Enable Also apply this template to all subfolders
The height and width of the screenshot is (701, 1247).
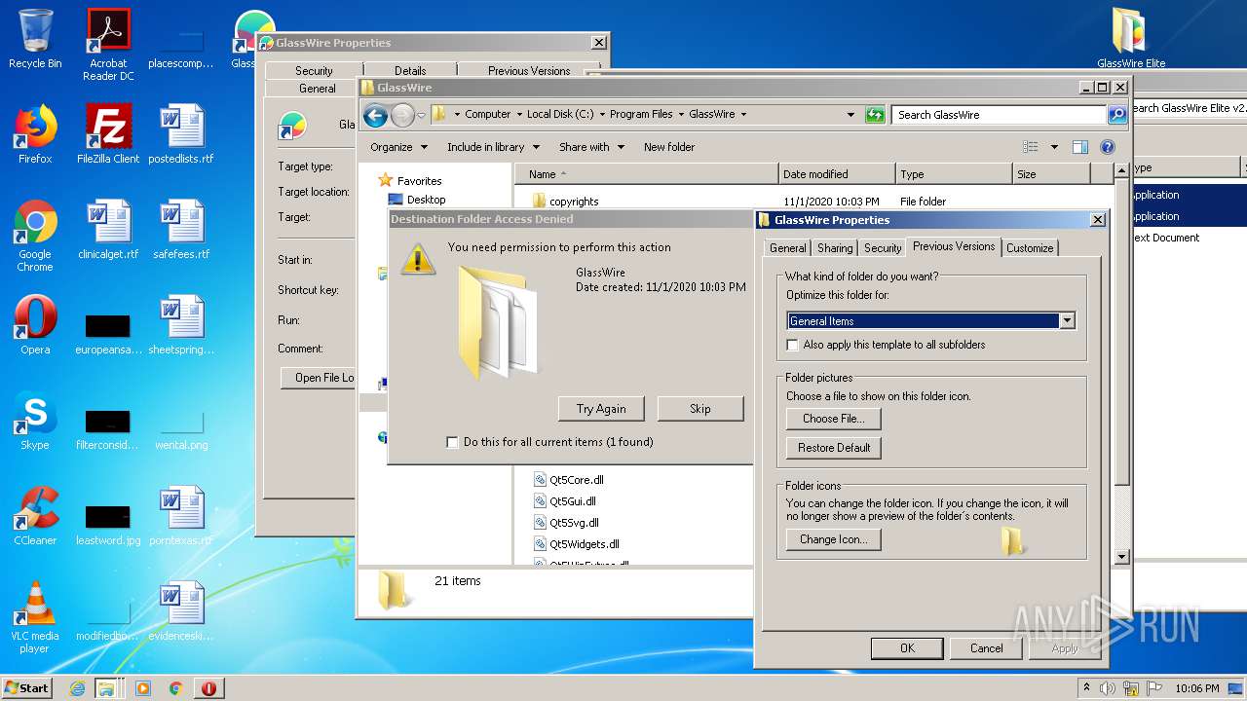[793, 345]
